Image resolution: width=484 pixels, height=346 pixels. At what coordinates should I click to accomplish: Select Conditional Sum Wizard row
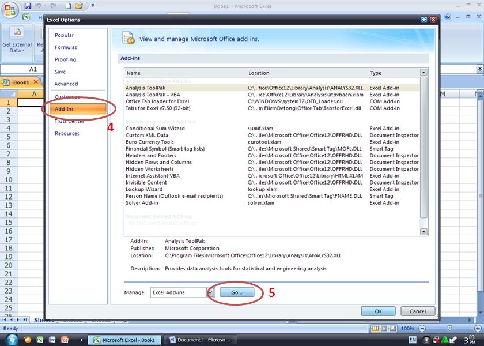(x=272, y=128)
